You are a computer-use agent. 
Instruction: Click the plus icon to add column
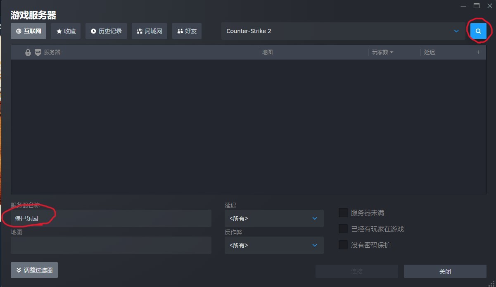coord(479,52)
